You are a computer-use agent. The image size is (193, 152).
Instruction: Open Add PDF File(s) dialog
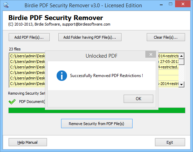pos(29,37)
